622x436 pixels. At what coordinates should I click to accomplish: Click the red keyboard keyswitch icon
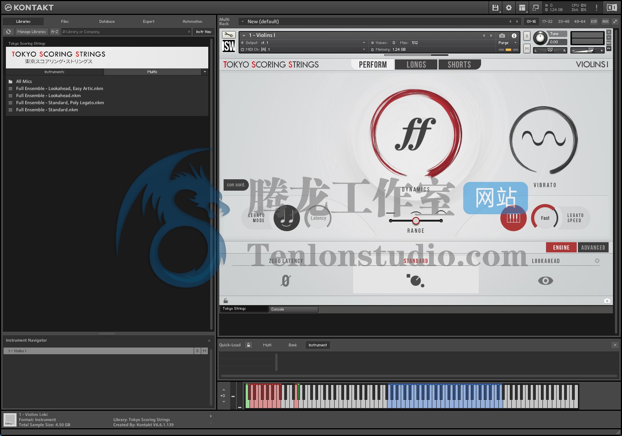pyautogui.click(x=513, y=218)
